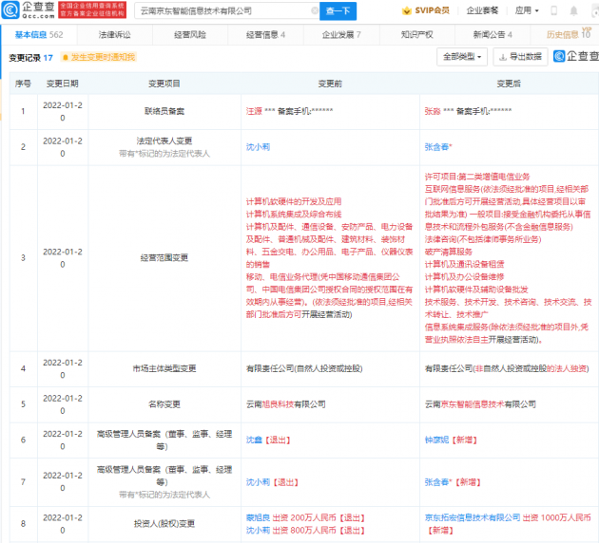Click 导出数据 export button
Viewport: 599px width, 543px height.
pyautogui.click(x=520, y=57)
